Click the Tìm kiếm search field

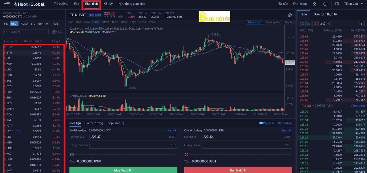pyautogui.click(x=26, y=32)
